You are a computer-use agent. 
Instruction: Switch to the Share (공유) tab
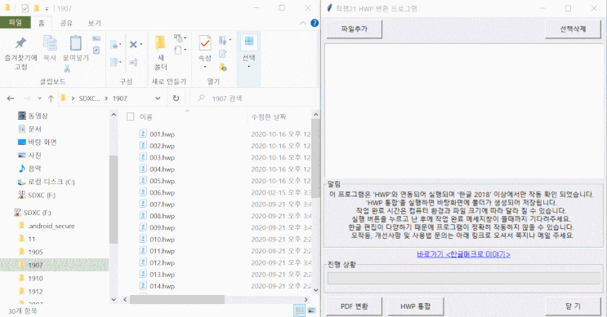click(66, 23)
